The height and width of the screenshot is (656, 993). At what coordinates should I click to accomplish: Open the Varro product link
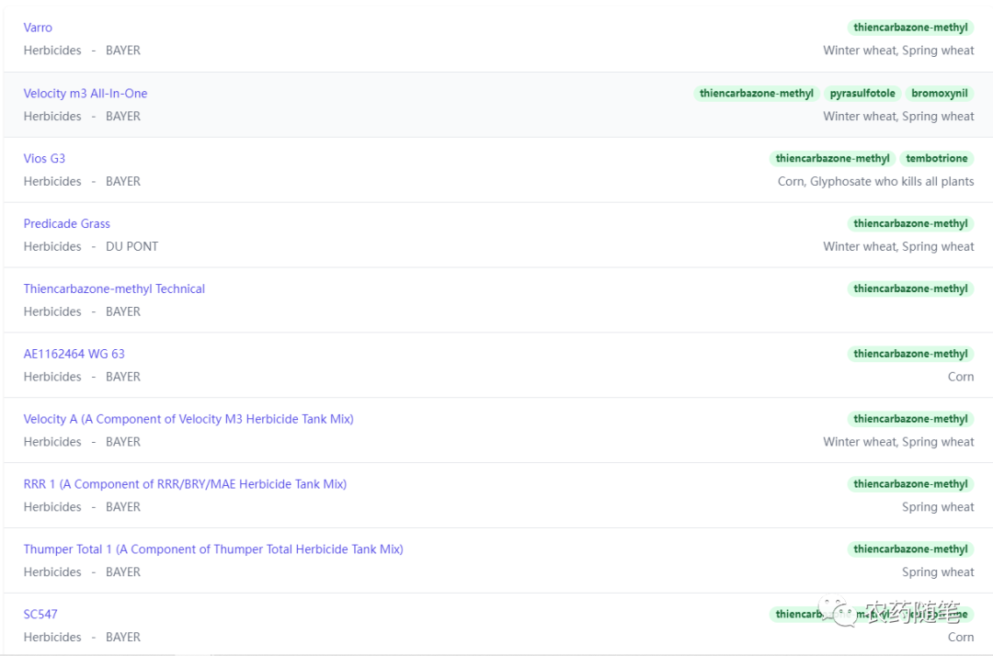point(38,28)
